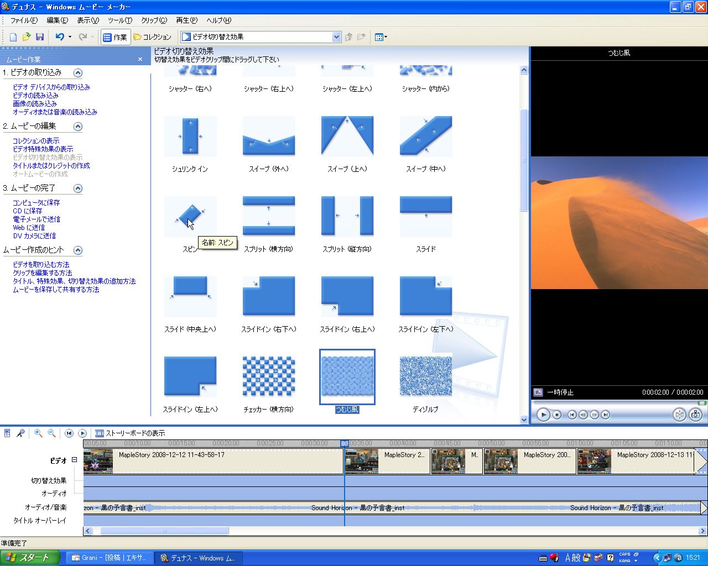
Task: Select the シュリンク イン transition
Action: [190, 136]
